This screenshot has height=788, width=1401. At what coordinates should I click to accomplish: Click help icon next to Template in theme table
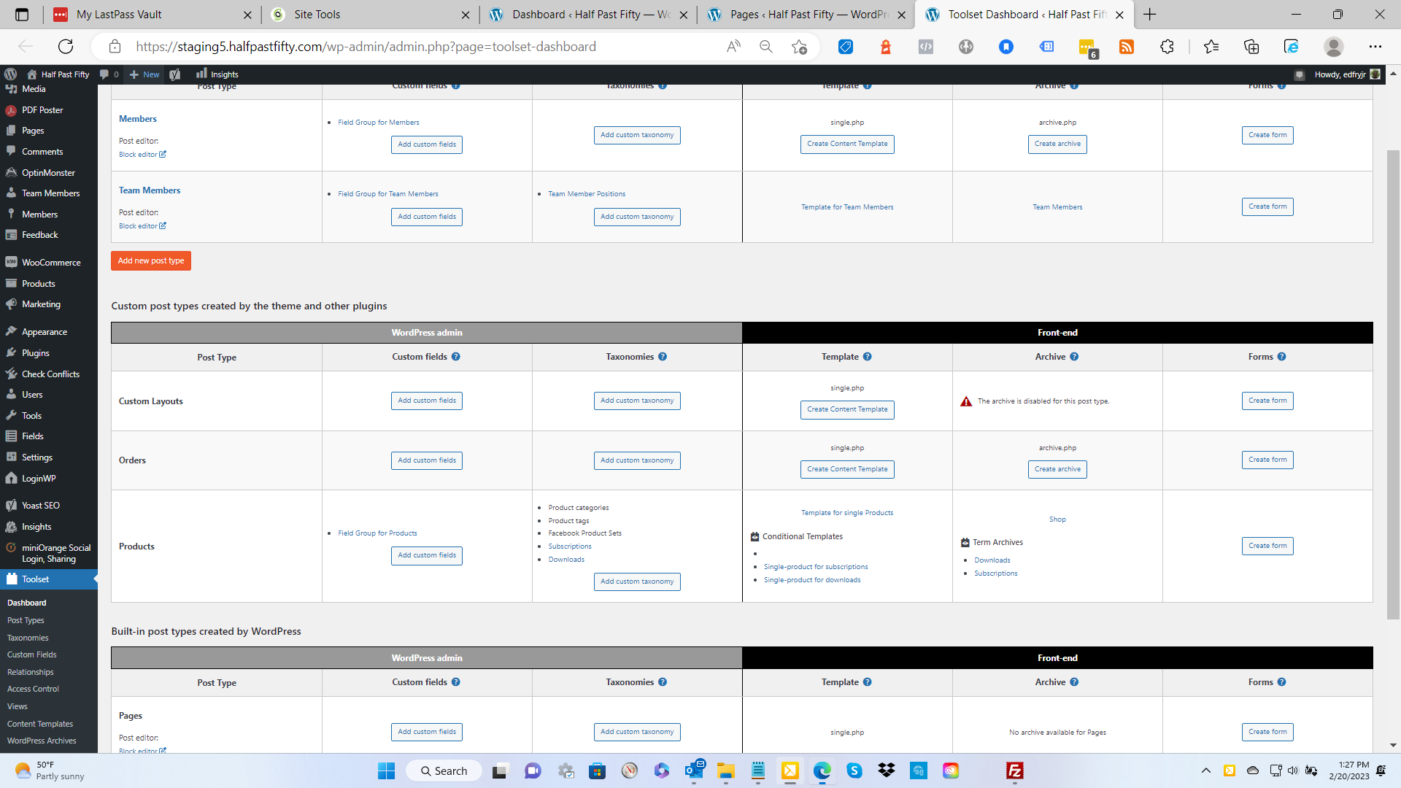[x=868, y=357]
